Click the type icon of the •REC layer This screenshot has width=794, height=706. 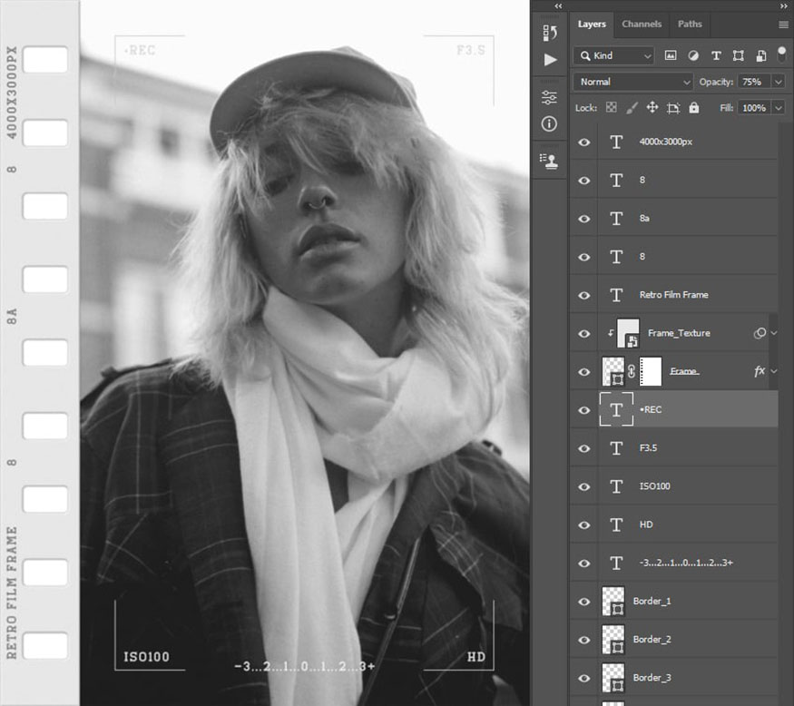tap(616, 409)
